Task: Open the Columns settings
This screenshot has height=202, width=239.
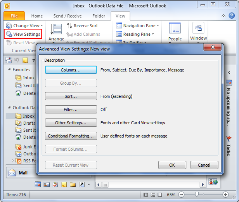Action: (71, 70)
